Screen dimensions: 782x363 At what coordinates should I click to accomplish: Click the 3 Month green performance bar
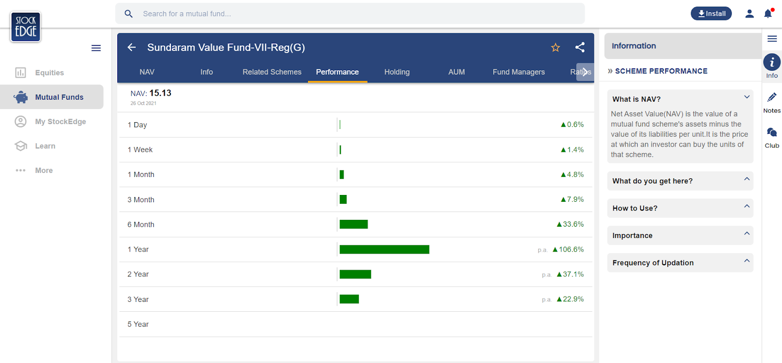click(343, 199)
